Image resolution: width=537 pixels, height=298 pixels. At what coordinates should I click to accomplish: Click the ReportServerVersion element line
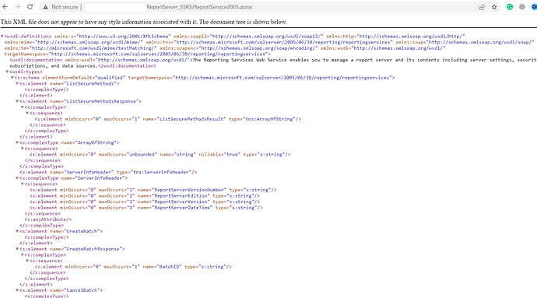click(x=145, y=202)
